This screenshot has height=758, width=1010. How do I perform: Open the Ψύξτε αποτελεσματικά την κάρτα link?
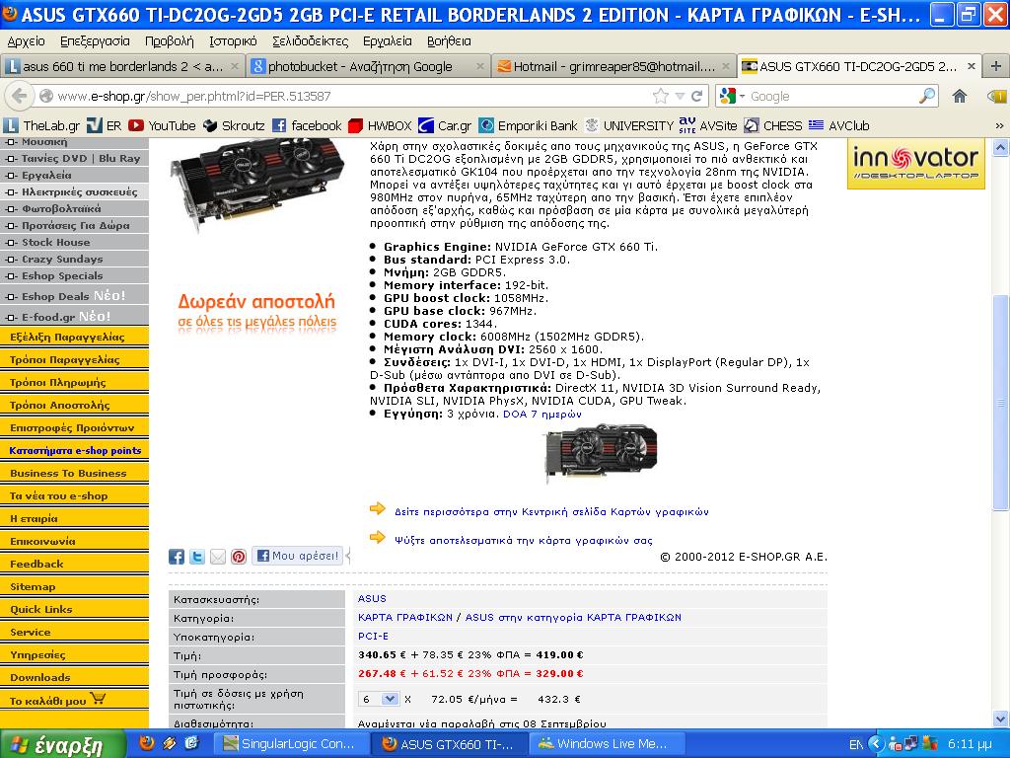pyautogui.click(x=523, y=540)
